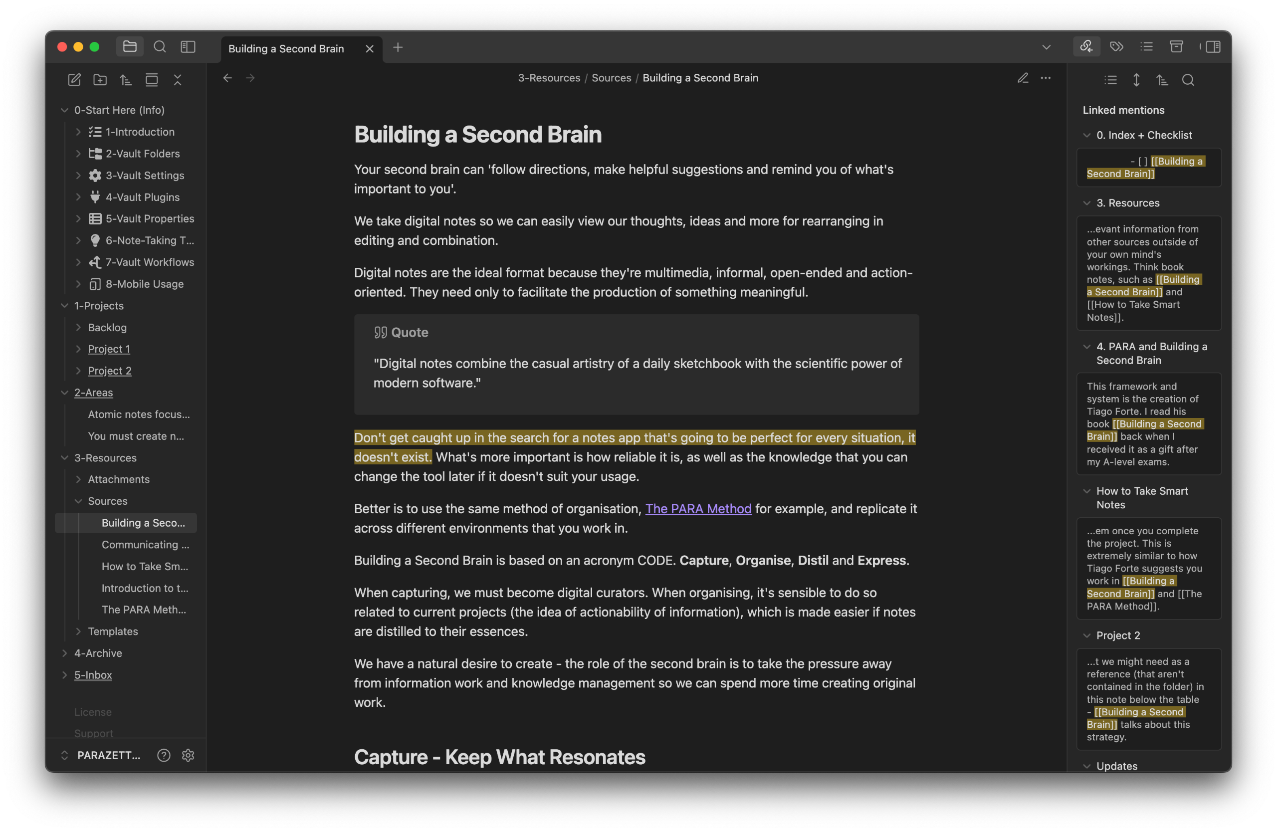This screenshot has width=1277, height=832.
Task: Open the archive box panel icon
Action: (1177, 47)
